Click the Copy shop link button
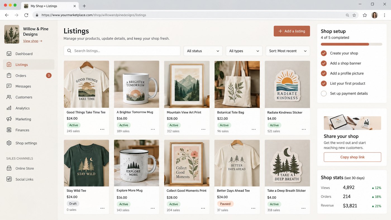The width and height of the screenshot is (391, 220). click(352, 157)
